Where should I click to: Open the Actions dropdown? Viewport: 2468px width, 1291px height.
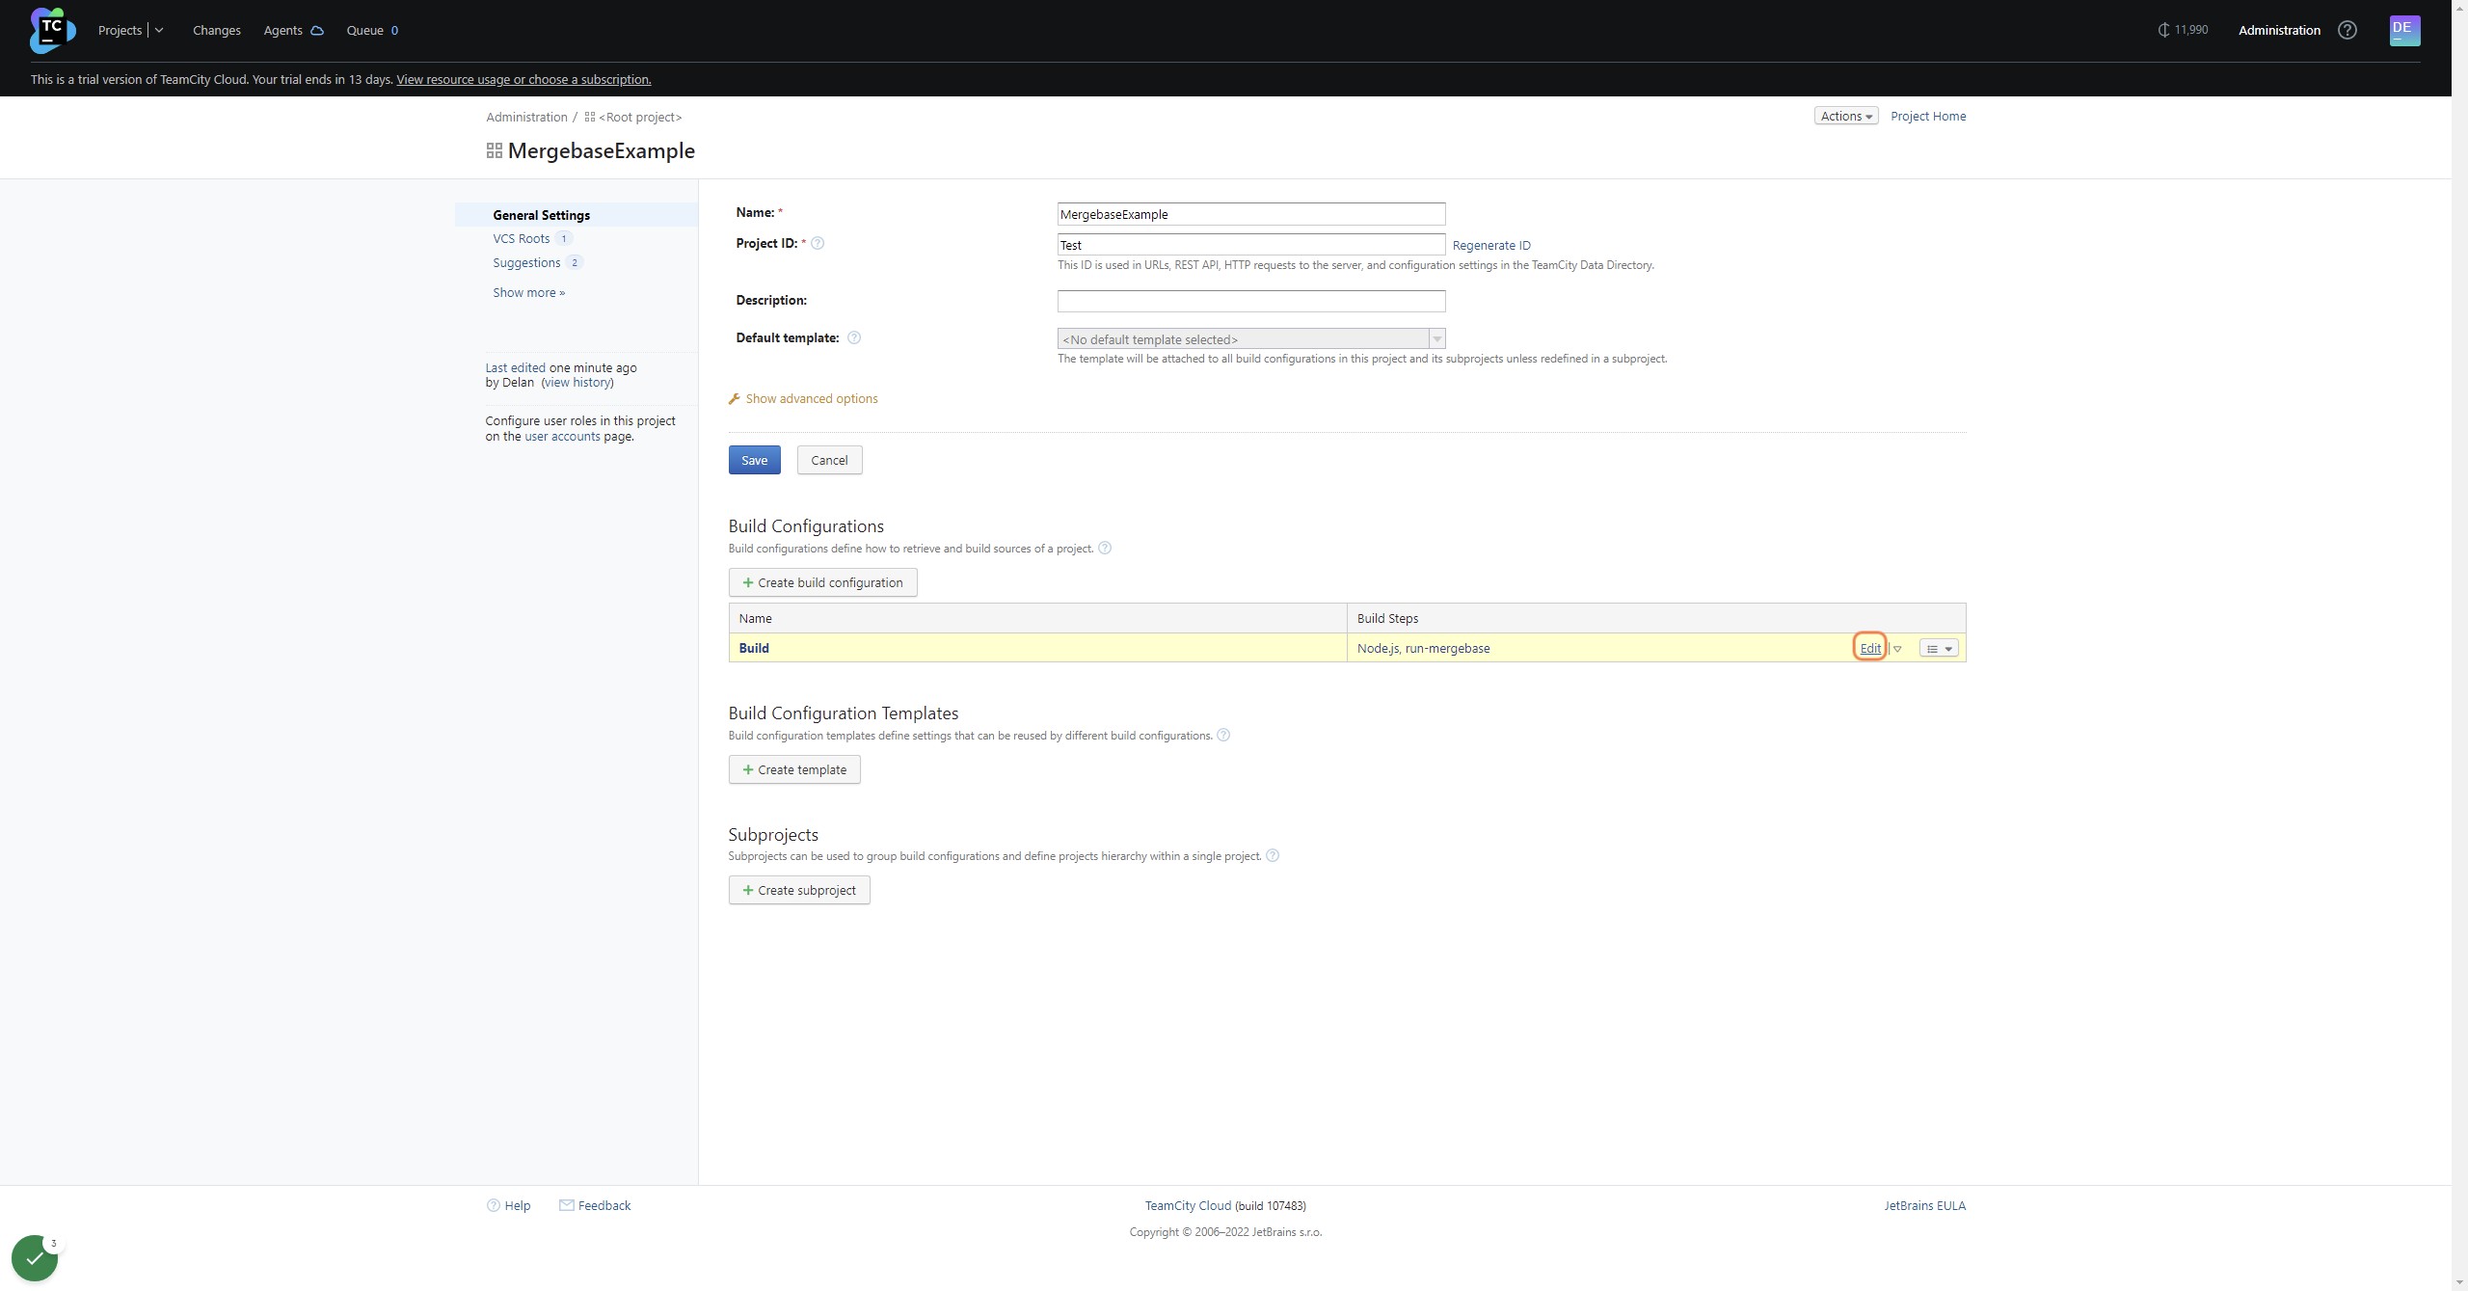pos(1845,116)
